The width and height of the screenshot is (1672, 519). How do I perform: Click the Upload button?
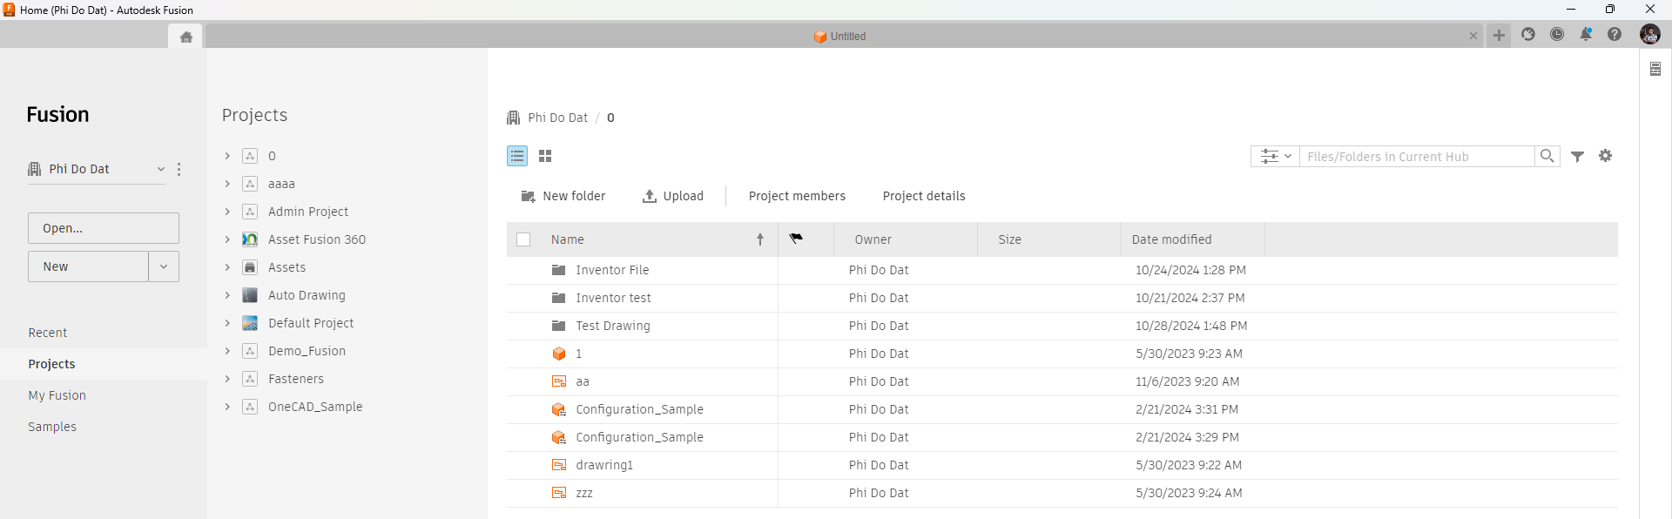click(673, 196)
